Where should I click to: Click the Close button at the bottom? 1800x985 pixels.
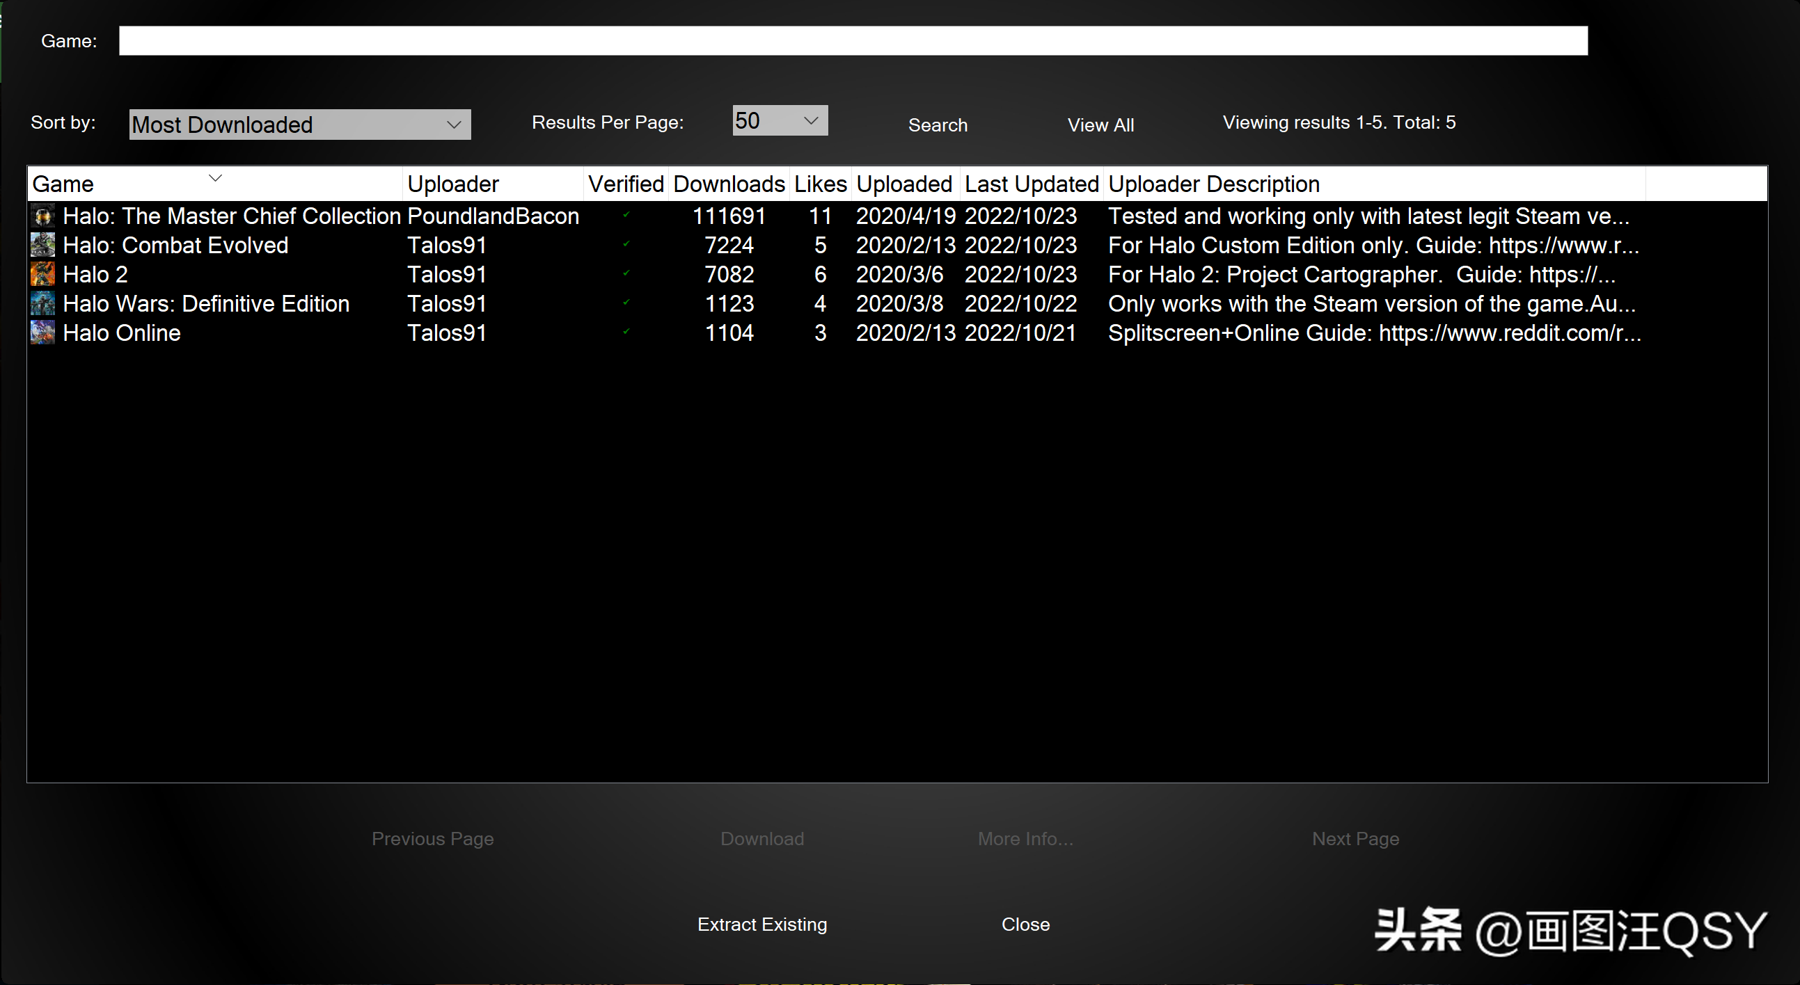point(1025,924)
